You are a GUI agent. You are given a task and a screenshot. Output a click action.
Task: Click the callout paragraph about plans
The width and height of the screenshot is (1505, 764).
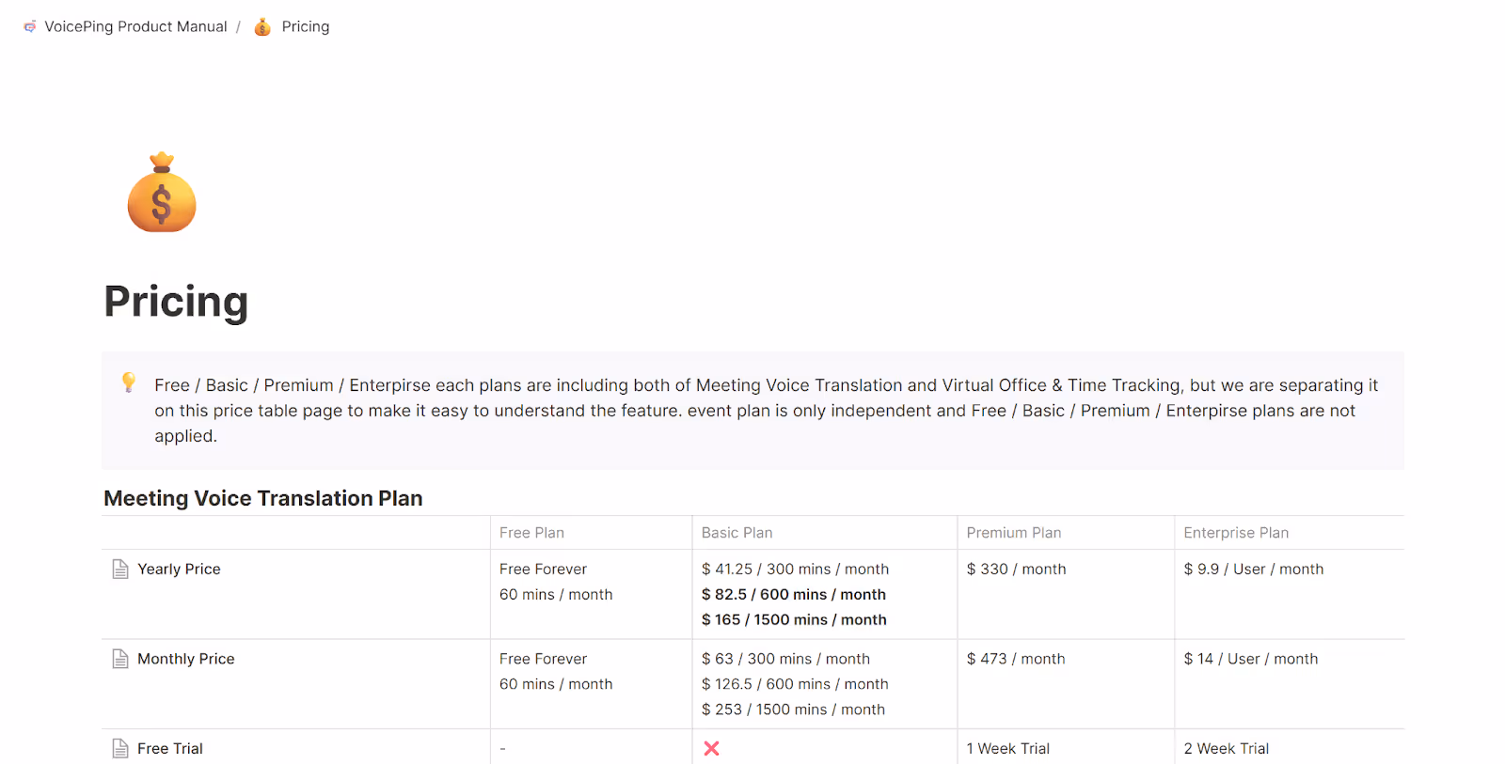point(767,411)
